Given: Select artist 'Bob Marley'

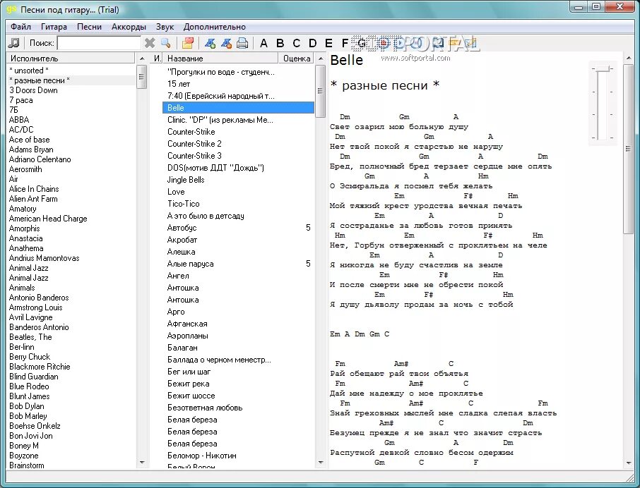Looking at the screenshot, I should pyautogui.click(x=28, y=416).
